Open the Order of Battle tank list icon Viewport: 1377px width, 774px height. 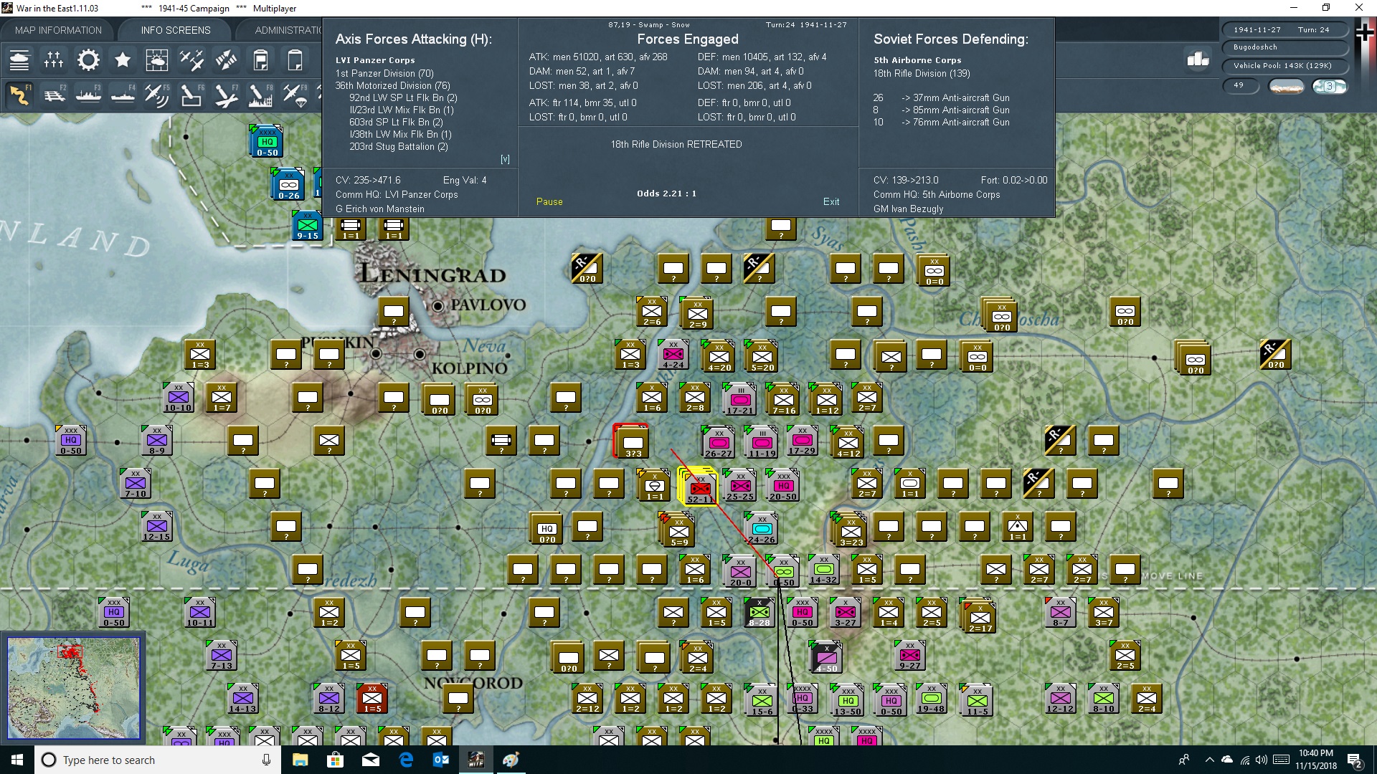point(19,60)
